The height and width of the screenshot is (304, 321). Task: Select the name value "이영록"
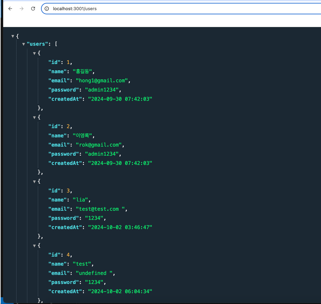tap(82, 136)
